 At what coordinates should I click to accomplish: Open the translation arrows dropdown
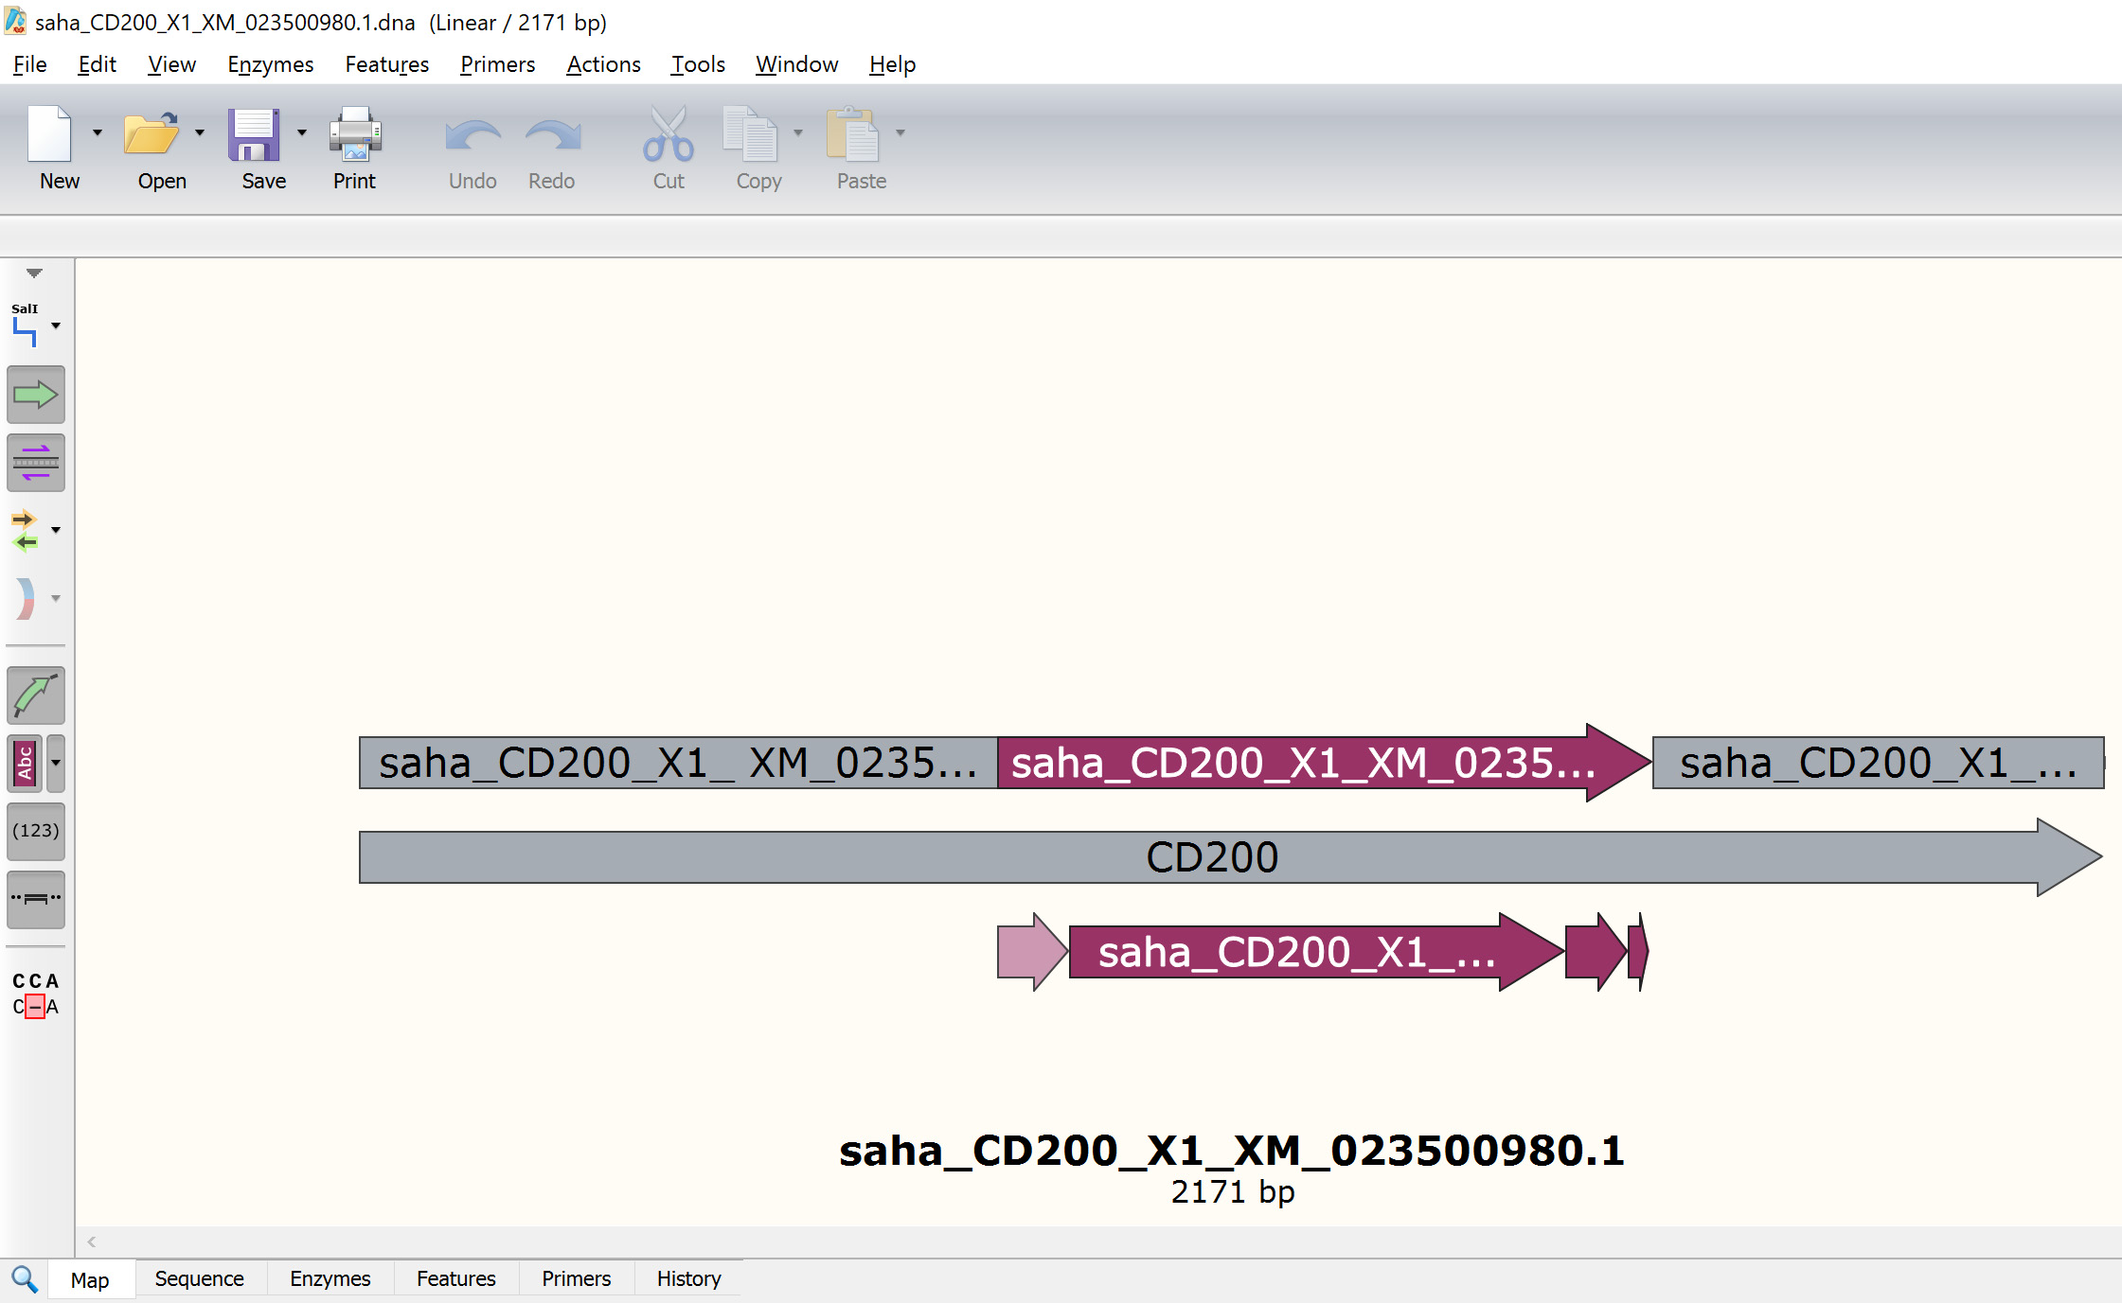click(56, 530)
